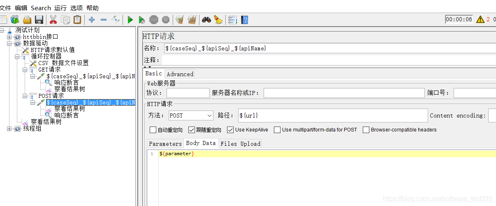Click the Open file folder icon
The image size is (496, 206).
click(27, 19)
